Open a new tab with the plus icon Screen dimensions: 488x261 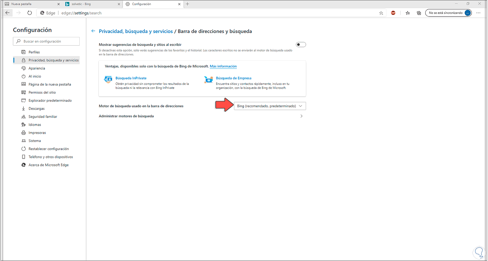pyautogui.click(x=187, y=4)
